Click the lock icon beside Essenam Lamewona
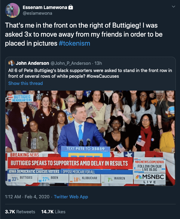180x219 pixels. coord(71,7)
